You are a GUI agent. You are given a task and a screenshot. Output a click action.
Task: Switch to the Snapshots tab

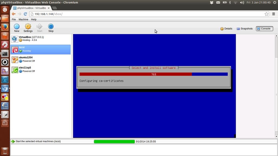pos(244,29)
